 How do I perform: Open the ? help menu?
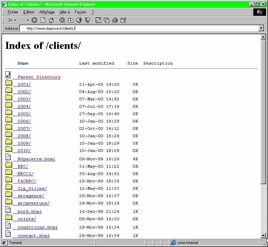93,12
